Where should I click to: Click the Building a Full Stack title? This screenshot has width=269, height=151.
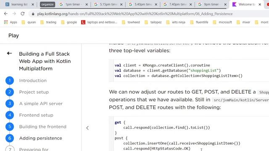point(45,61)
